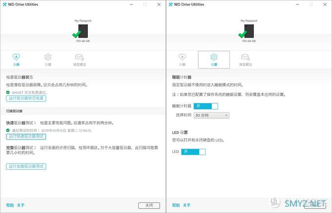
Task: Open 关于 link in left window
Action: point(21,205)
